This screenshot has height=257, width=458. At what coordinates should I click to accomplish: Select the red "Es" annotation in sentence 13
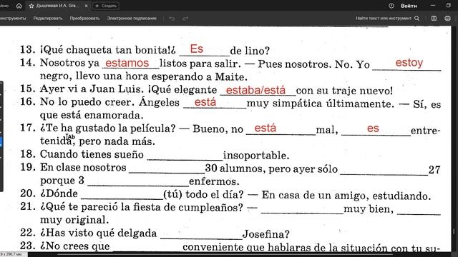[x=197, y=49]
